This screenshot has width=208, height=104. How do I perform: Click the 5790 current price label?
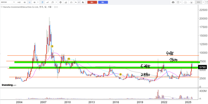coord(202,67)
